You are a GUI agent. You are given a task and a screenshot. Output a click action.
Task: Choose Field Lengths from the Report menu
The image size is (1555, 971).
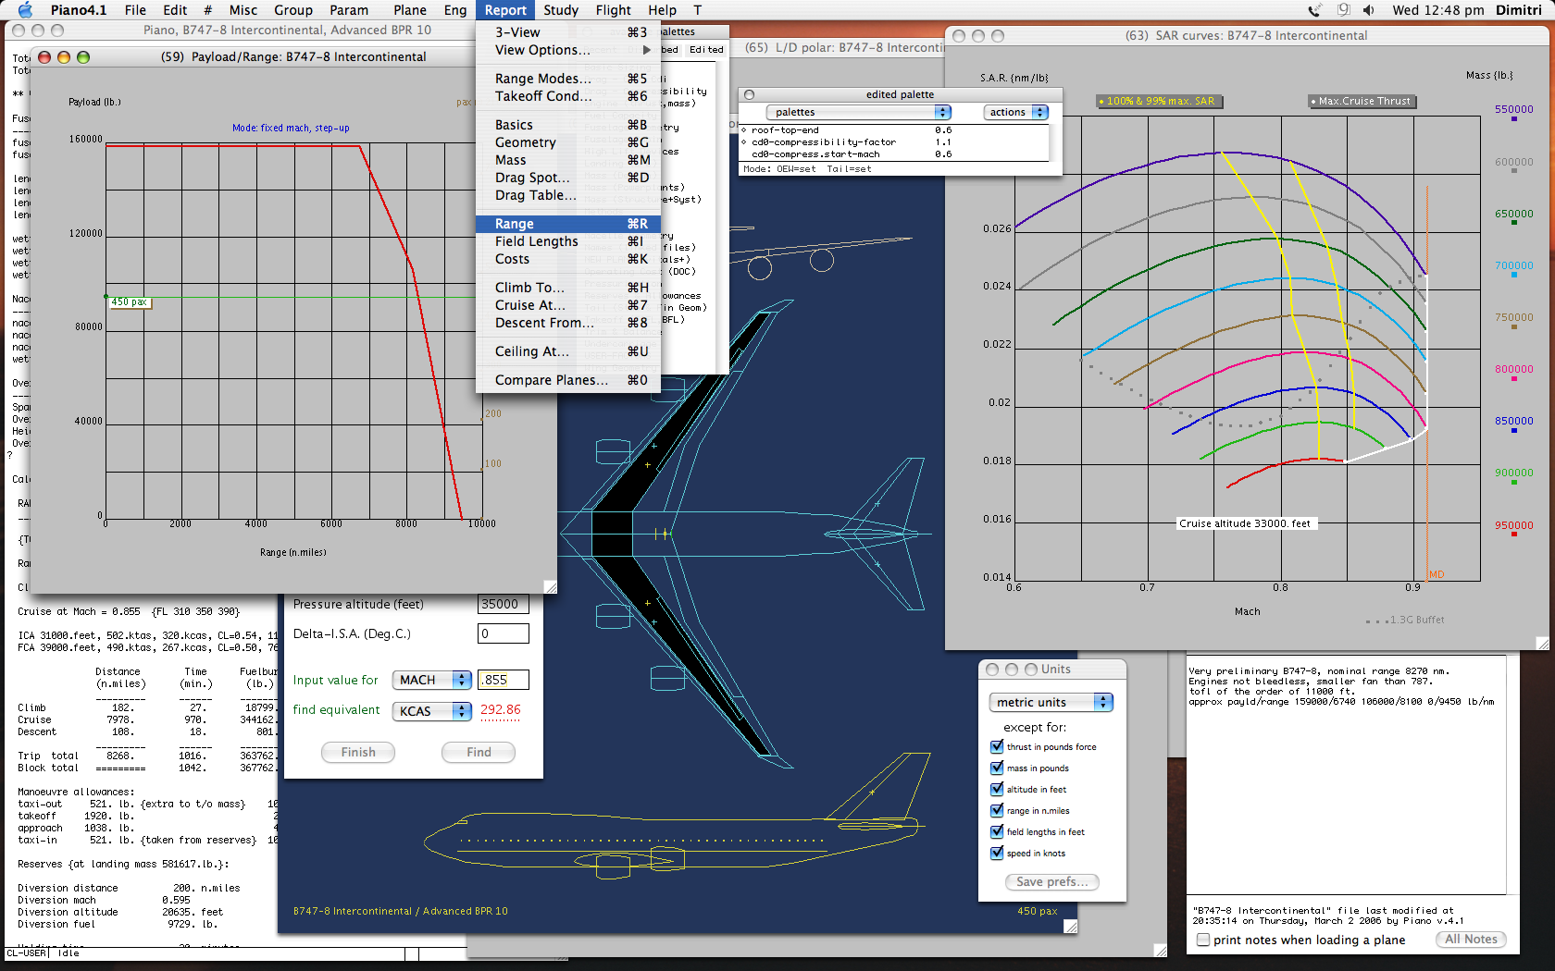[x=536, y=241]
